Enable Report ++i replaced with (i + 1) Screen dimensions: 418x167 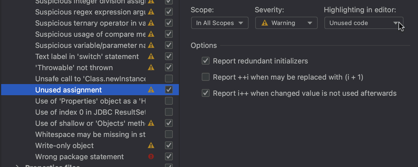click(206, 77)
